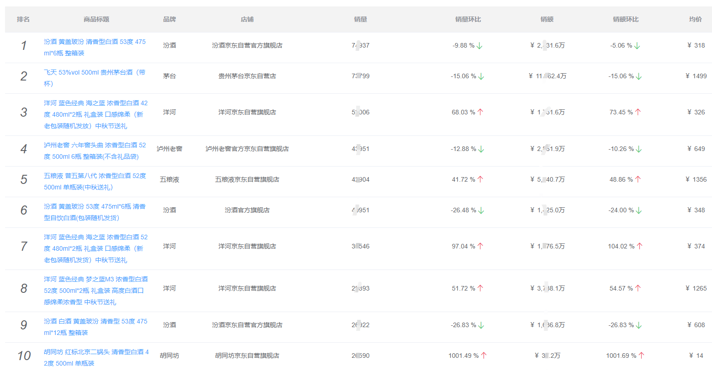Open 洋河 梦之蓝M3 product title link
This screenshot has height=372, width=712.
tap(96, 291)
